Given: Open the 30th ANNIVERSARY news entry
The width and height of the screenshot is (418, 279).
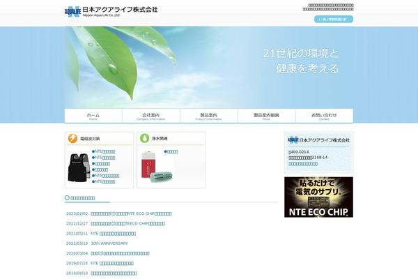Looking at the screenshot, I should point(109,243).
